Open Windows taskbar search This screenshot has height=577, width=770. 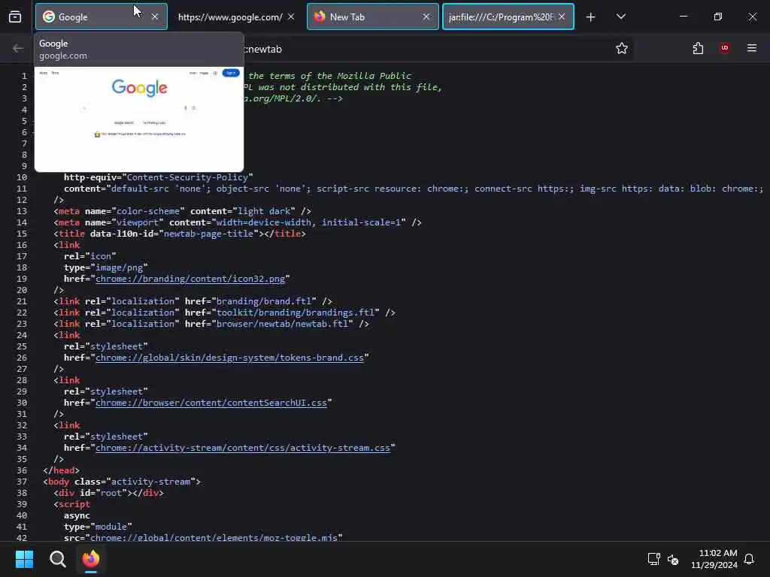click(x=58, y=559)
